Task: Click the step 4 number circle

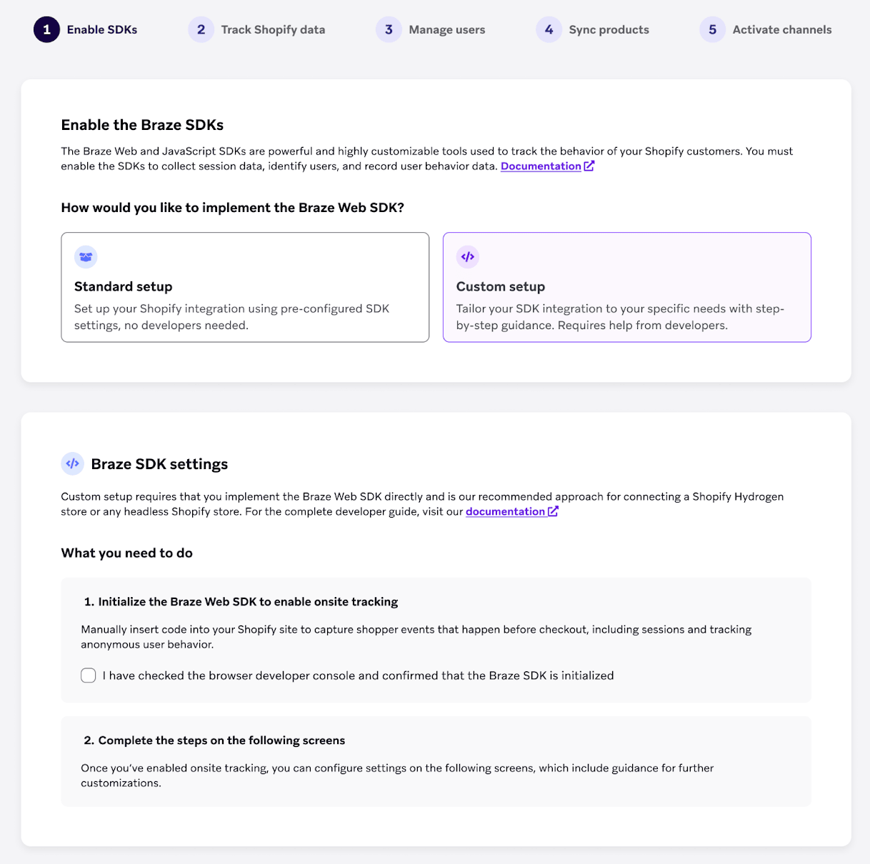Action: pyautogui.click(x=549, y=29)
